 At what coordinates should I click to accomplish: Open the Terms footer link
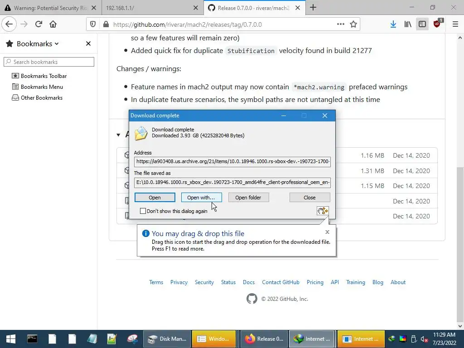coord(156,282)
